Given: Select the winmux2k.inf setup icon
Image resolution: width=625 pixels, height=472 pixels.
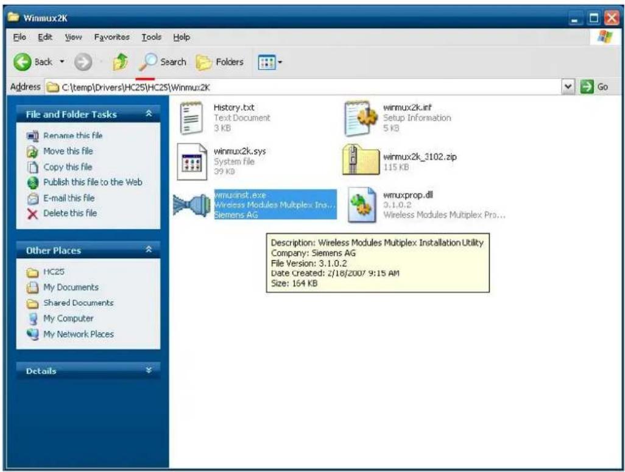Looking at the screenshot, I should pyautogui.click(x=361, y=118).
